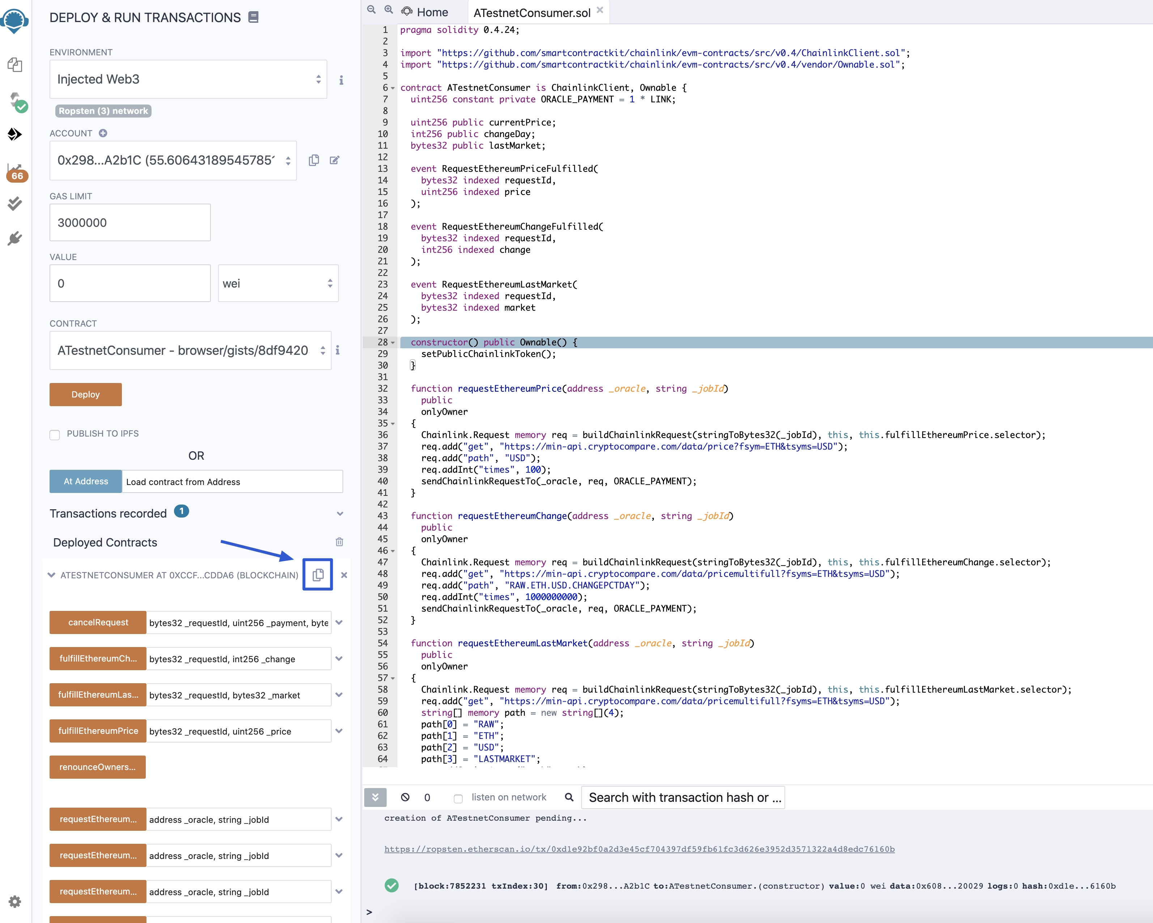Click the cancelRequest parameters input
Image resolution: width=1153 pixels, height=923 pixels.
238,622
